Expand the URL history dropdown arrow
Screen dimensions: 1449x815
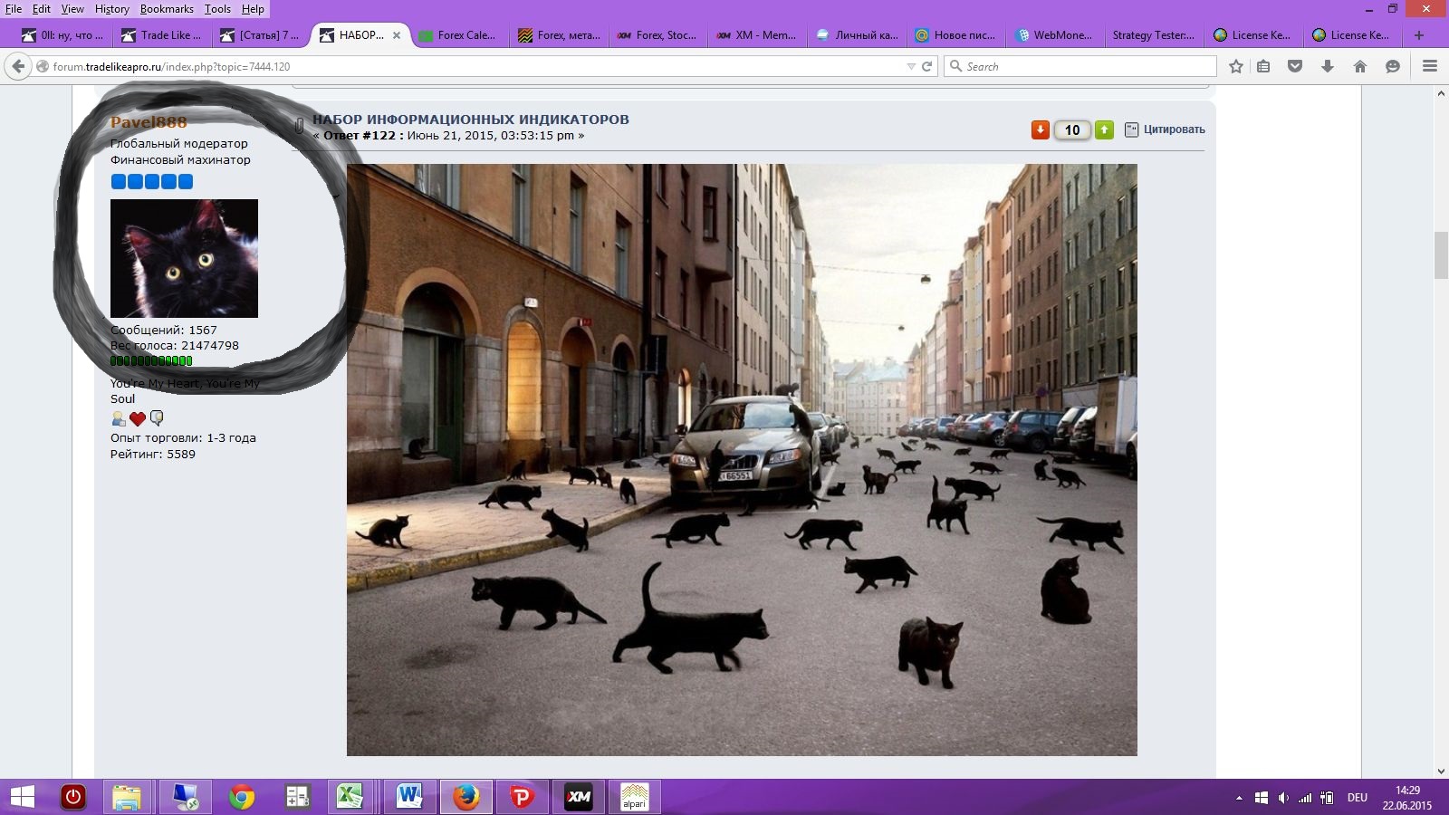[x=911, y=66]
